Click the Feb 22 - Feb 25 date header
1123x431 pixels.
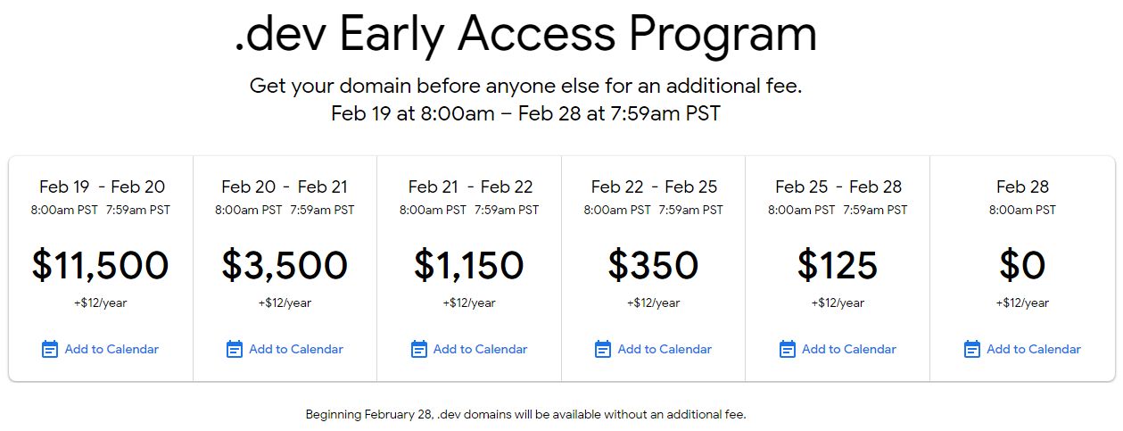point(653,186)
